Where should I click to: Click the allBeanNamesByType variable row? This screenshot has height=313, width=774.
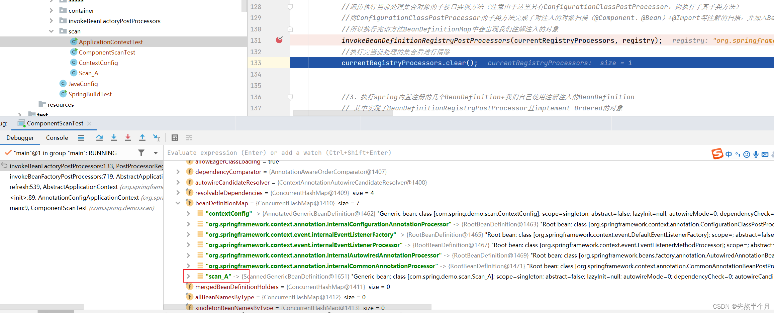(468, 297)
